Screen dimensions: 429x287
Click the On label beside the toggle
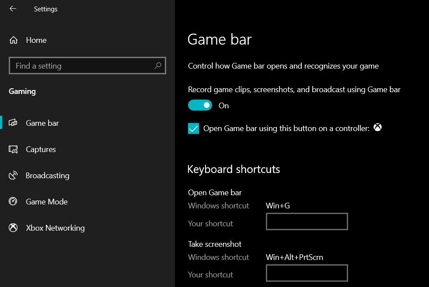click(x=223, y=106)
